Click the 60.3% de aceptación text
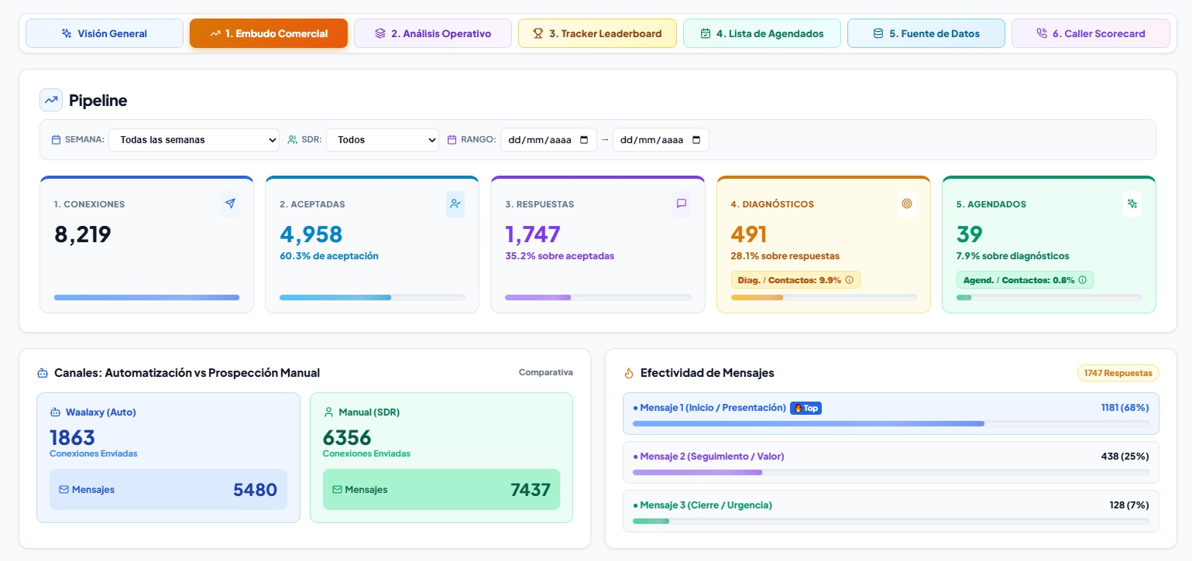 pos(329,256)
